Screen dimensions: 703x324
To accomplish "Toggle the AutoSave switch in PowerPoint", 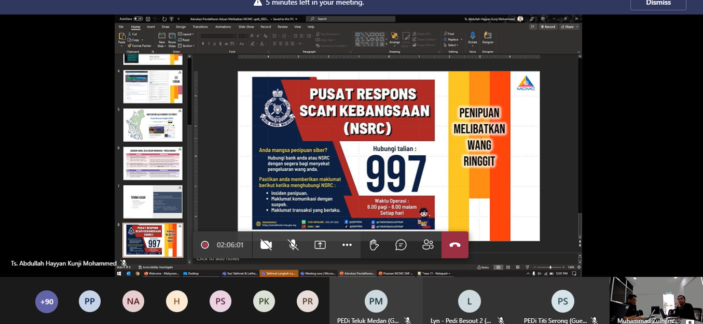I will [138, 19].
